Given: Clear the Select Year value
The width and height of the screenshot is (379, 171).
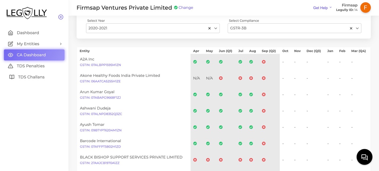Looking at the screenshot, I should pyautogui.click(x=209, y=28).
